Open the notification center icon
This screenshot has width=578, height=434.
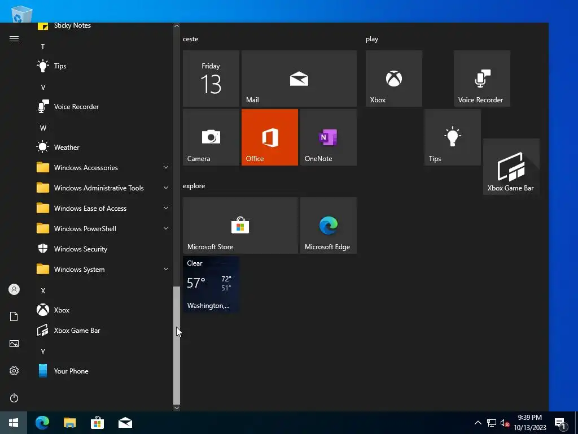point(561,423)
